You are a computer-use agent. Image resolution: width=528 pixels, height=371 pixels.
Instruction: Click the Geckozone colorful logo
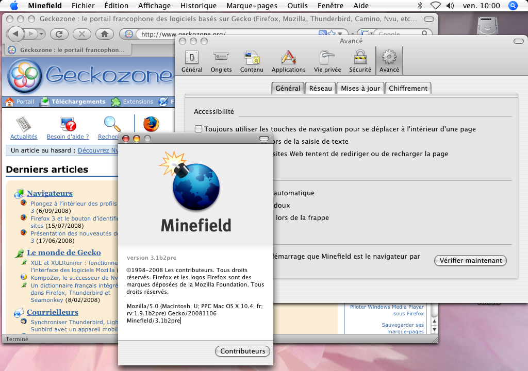click(x=24, y=76)
